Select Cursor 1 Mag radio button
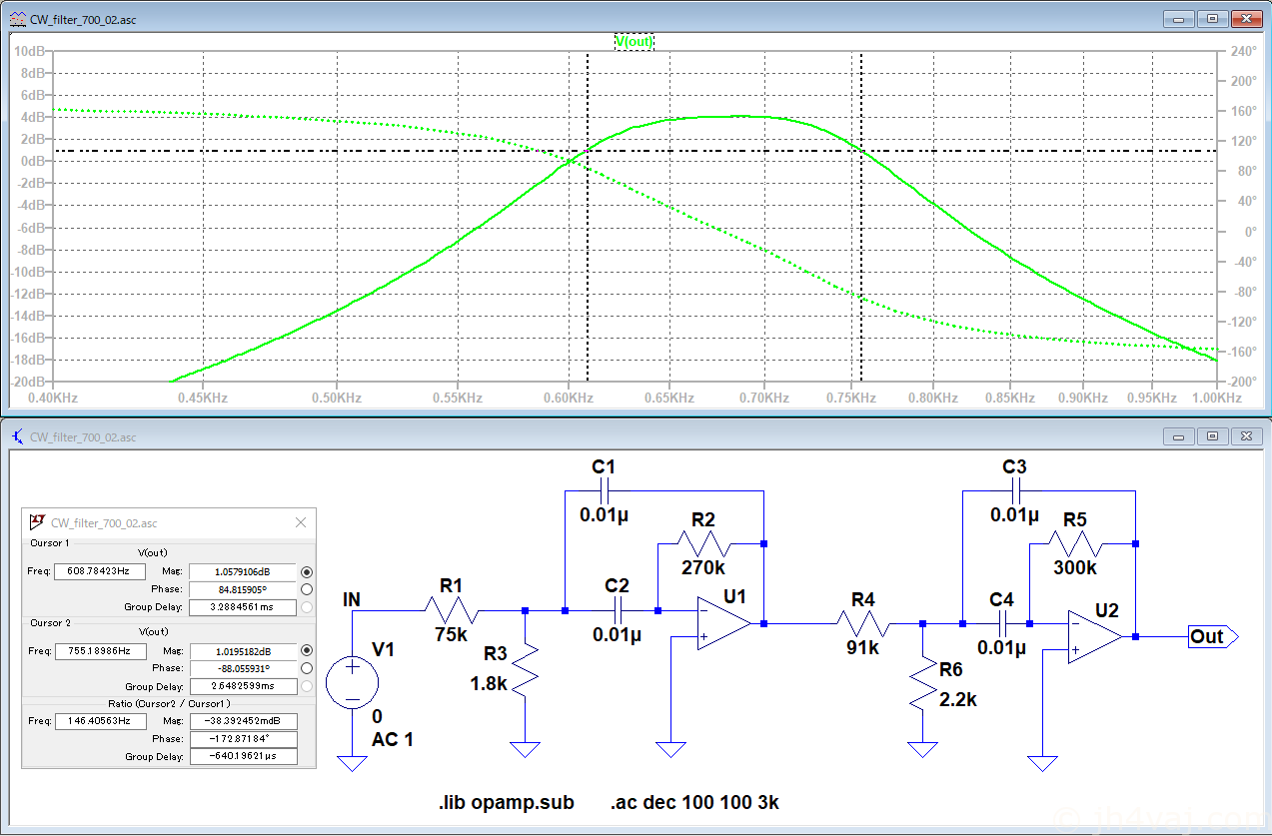Image resolution: width=1272 pixels, height=836 pixels. tap(307, 571)
